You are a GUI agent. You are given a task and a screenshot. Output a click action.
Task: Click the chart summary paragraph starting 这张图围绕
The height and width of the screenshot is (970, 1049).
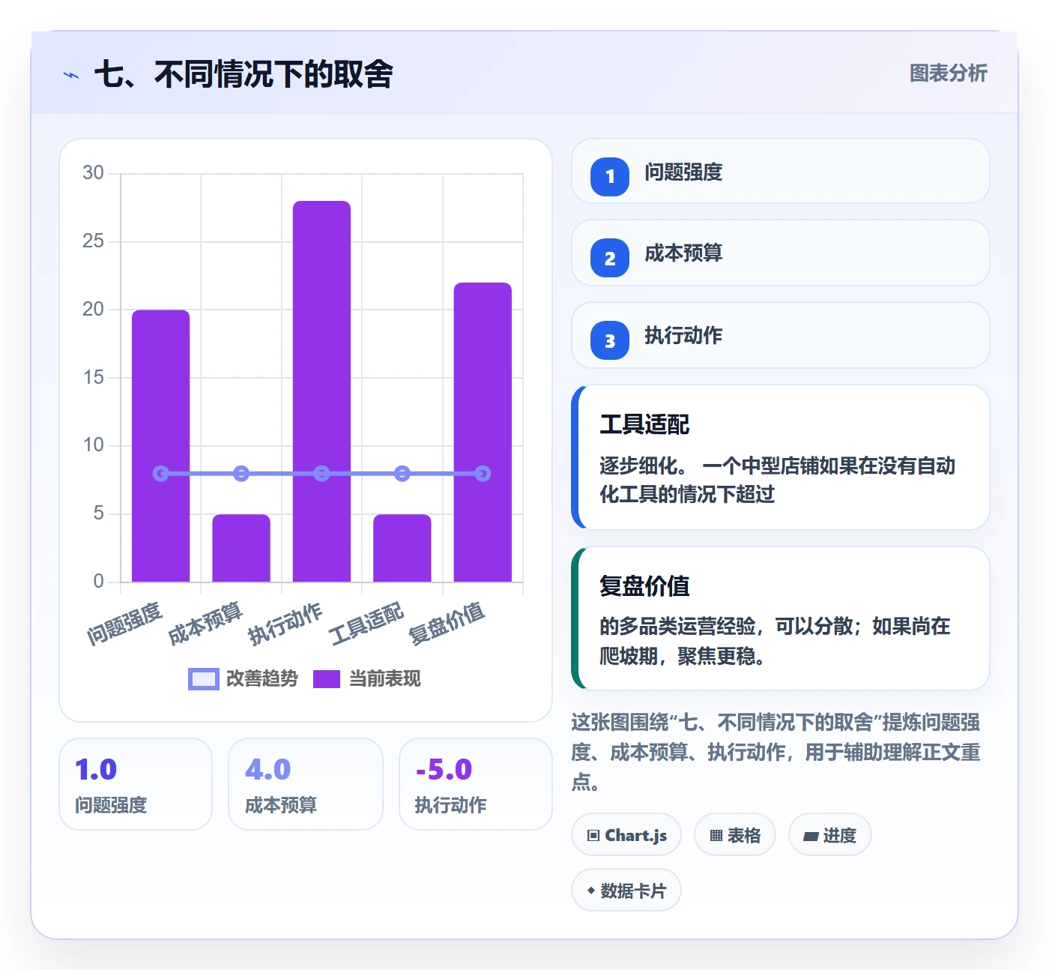coord(776,752)
